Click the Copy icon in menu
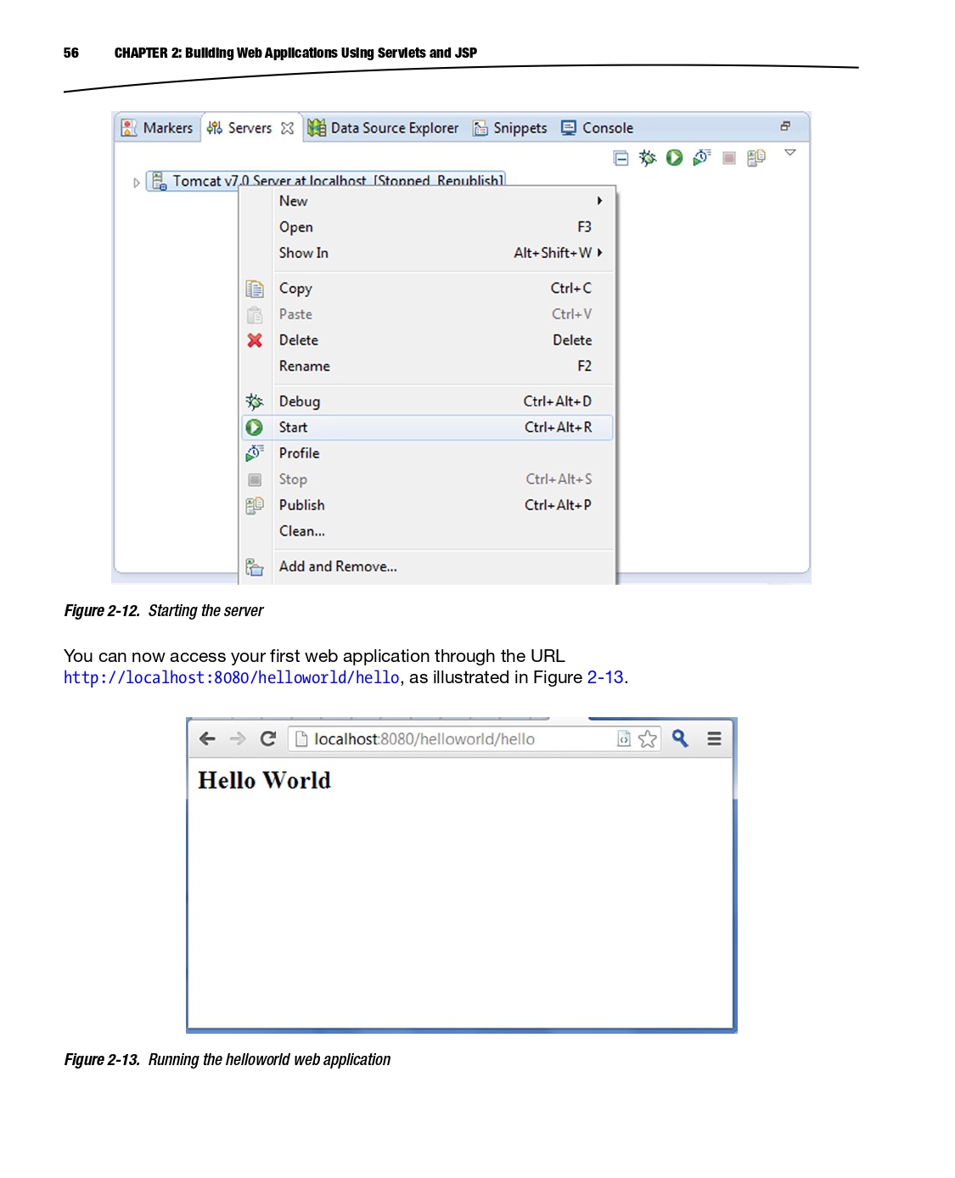The image size is (955, 1178). (255, 289)
